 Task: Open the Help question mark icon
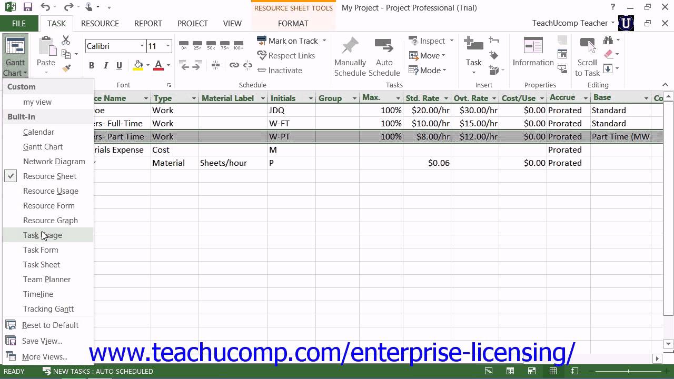tap(613, 7)
